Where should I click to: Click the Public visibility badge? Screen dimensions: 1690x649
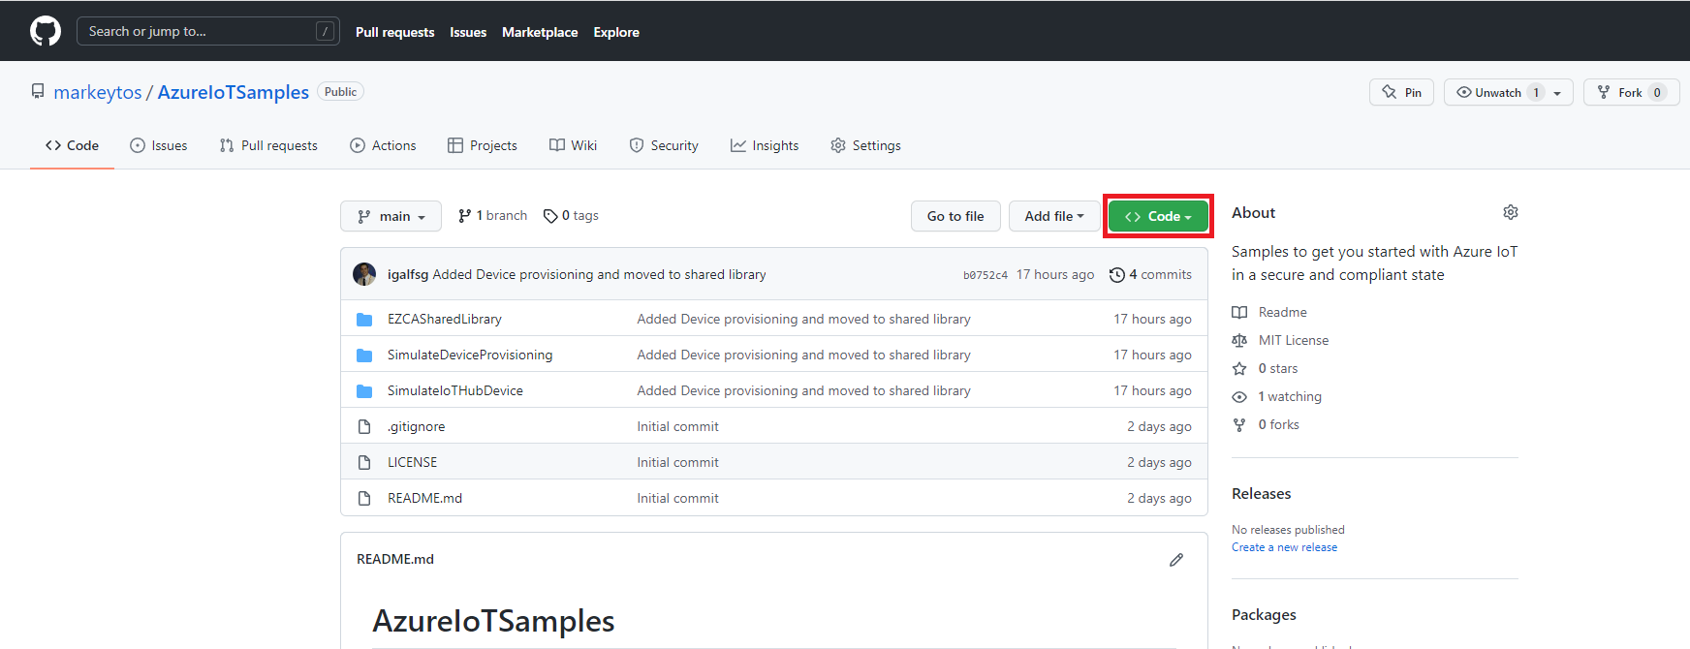pyautogui.click(x=341, y=92)
